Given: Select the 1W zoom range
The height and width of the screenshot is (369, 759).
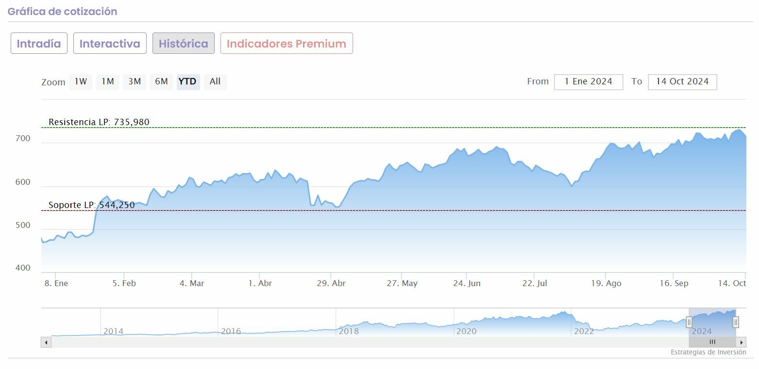Looking at the screenshot, I should tap(81, 81).
